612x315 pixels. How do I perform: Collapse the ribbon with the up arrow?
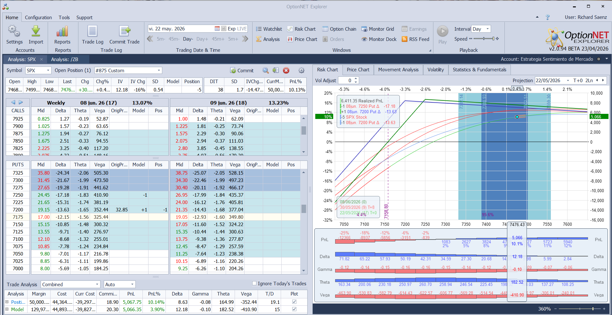coord(537,17)
